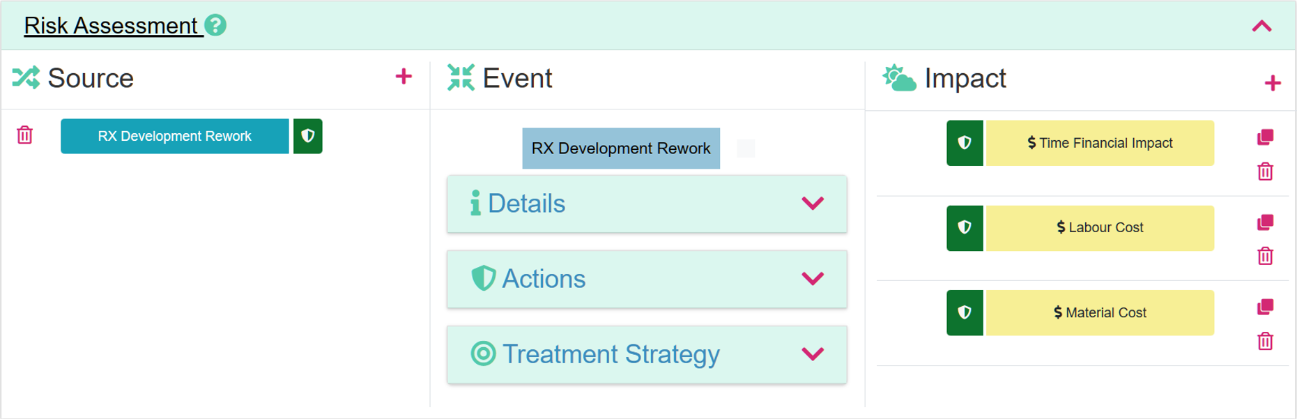Delete the RX Development Rework source
Viewport: 1297px width, 419px height.
pyautogui.click(x=25, y=135)
